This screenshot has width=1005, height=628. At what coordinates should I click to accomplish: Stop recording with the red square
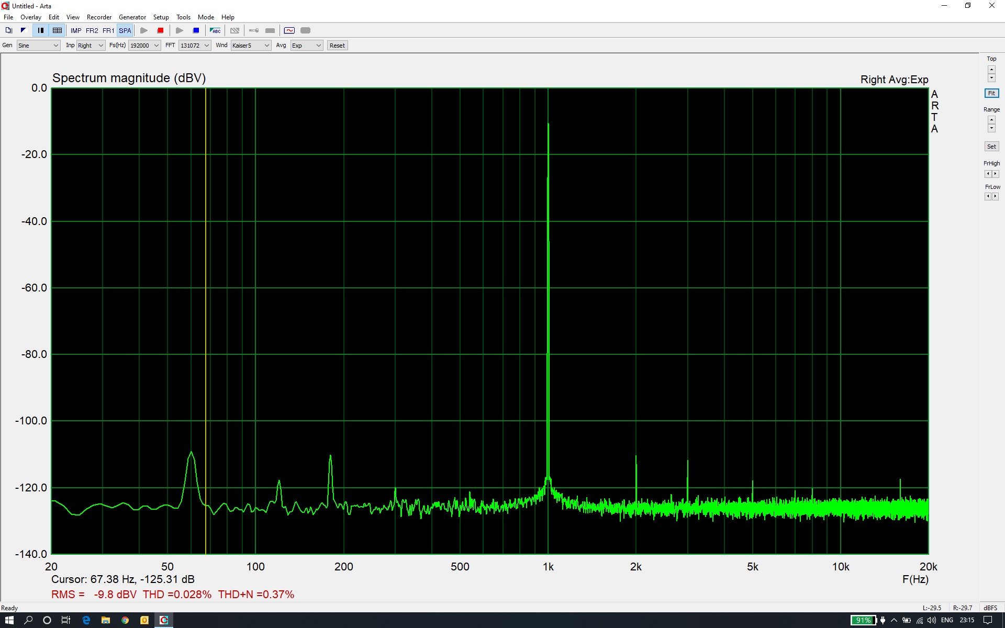[x=161, y=30]
